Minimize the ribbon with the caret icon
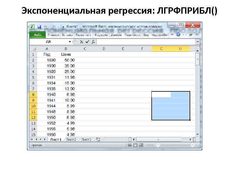Viewport: 229px width, 172px height. (172, 35)
